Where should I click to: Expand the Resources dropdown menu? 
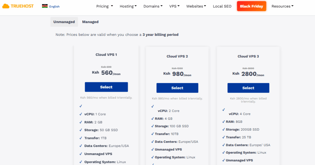pyautogui.click(x=282, y=6)
